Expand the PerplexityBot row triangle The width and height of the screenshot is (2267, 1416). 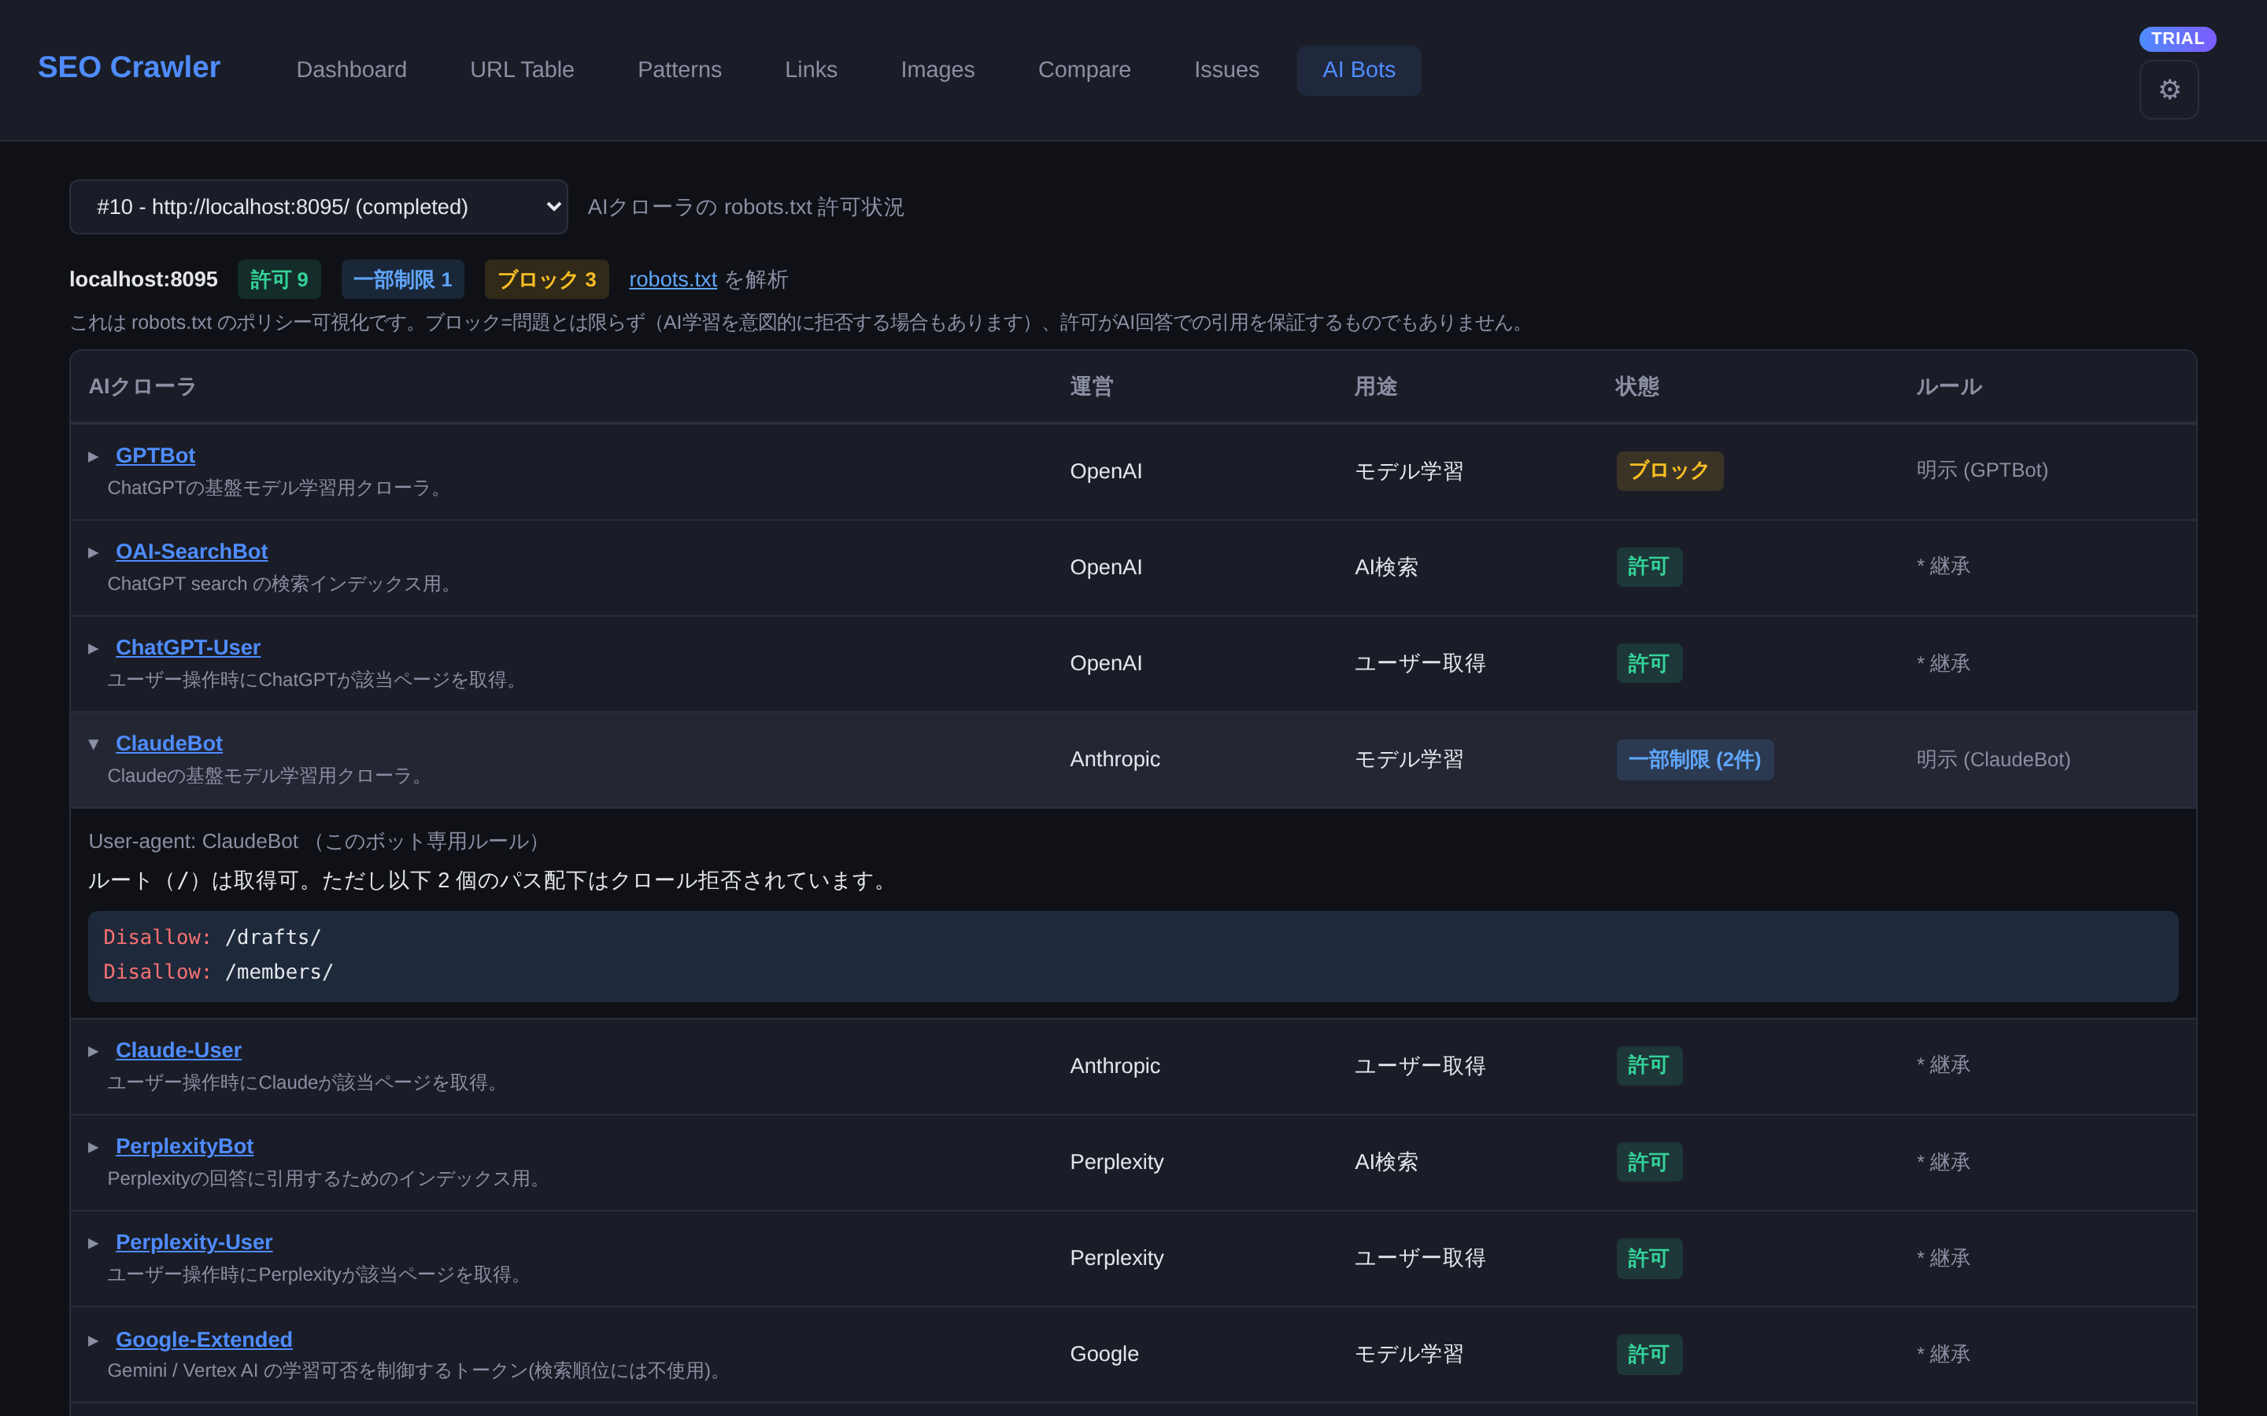coord(94,1146)
